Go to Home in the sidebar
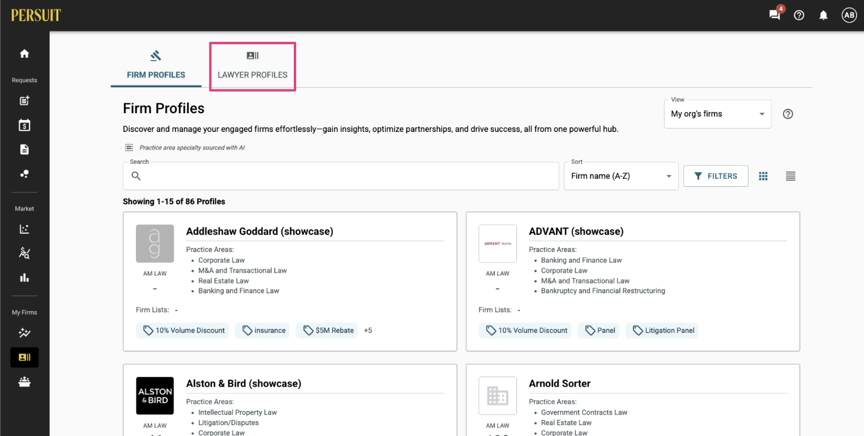 pyautogui.click(x=24, y=54)
